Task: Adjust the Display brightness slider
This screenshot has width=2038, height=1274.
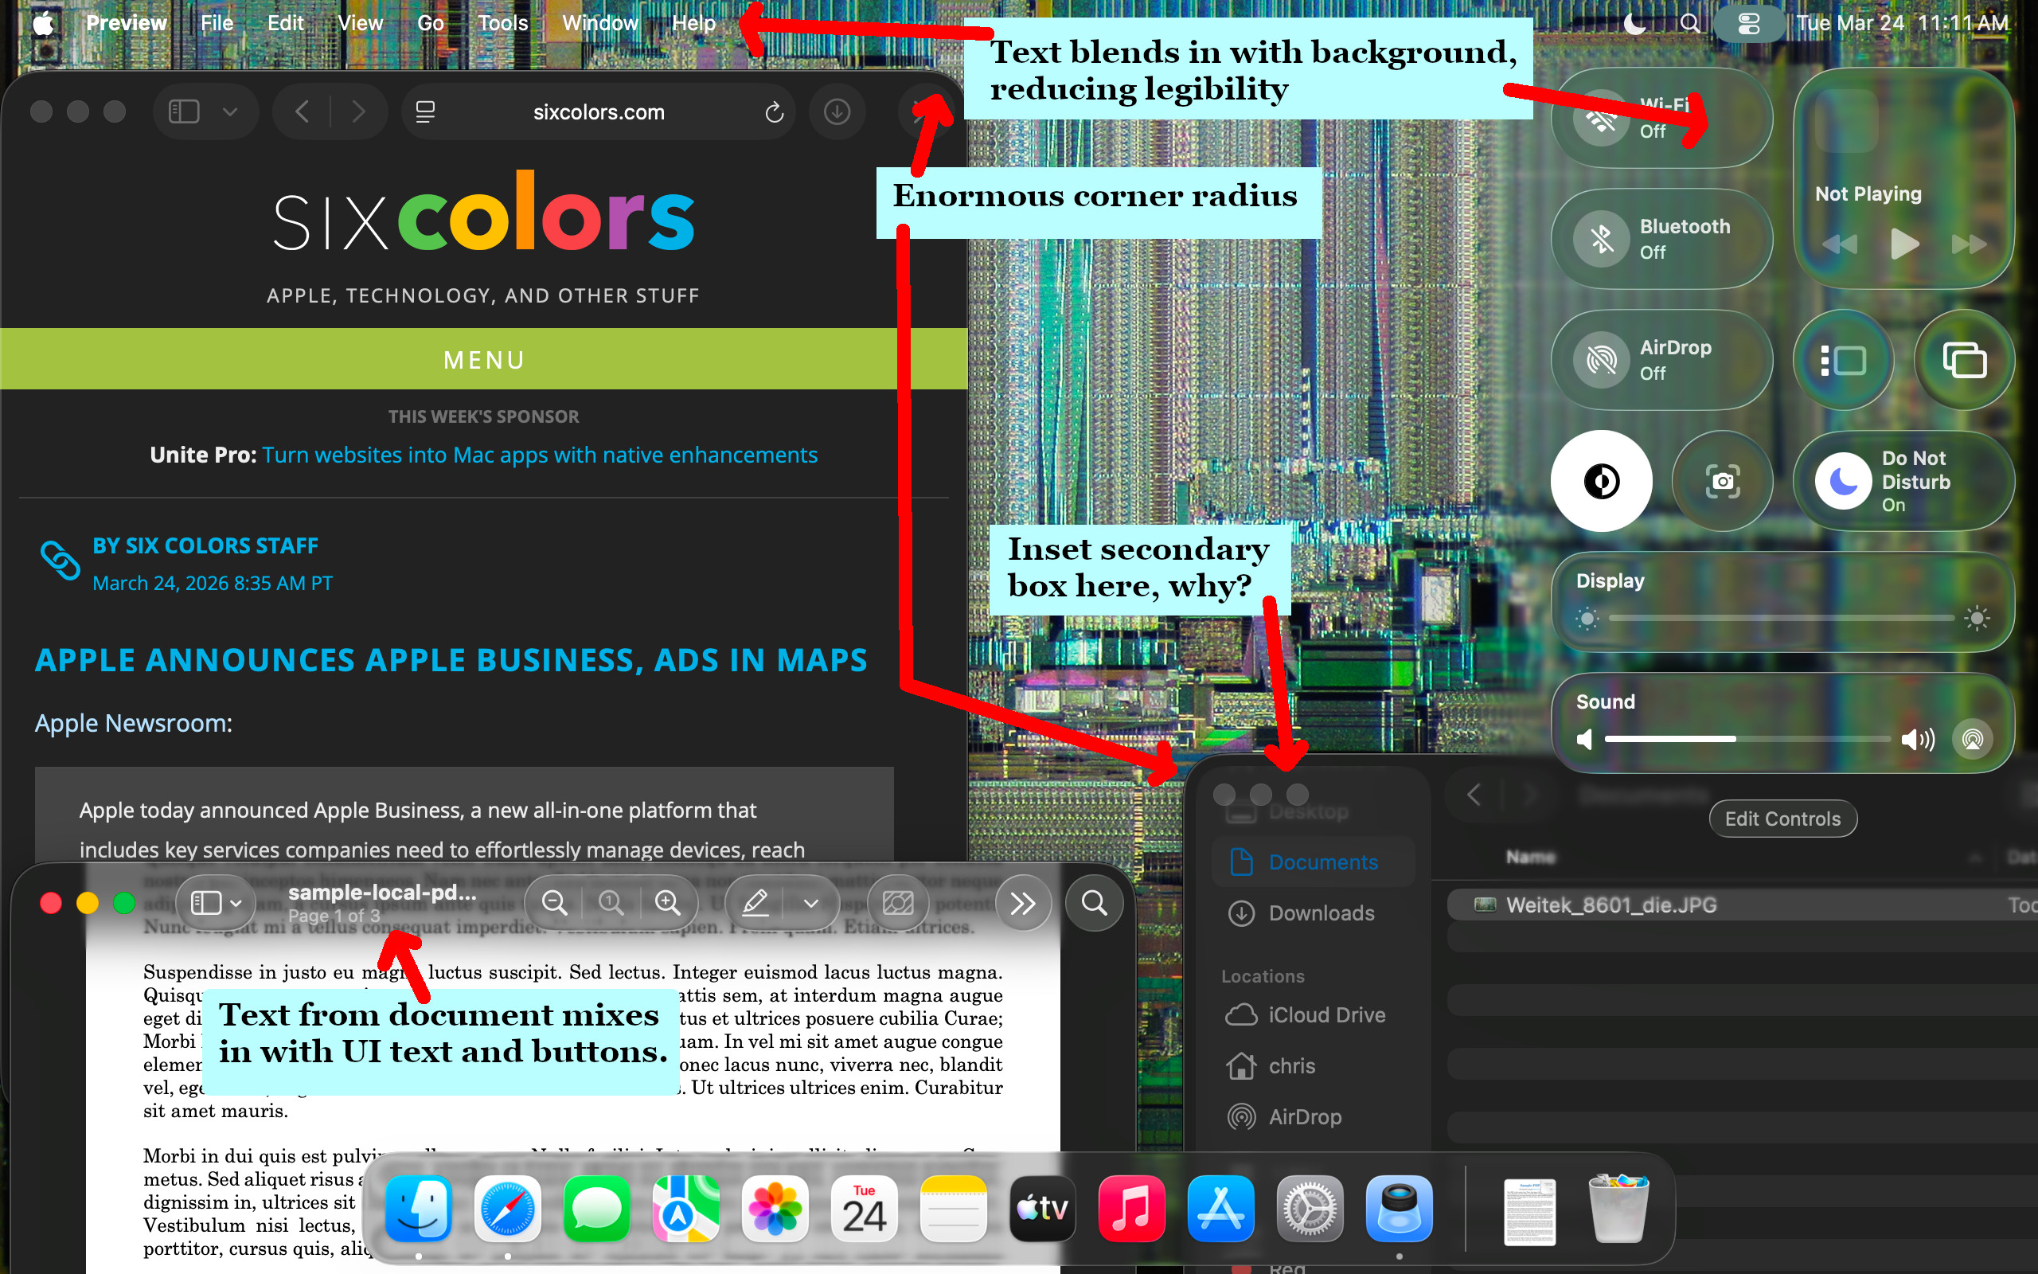Action: [1781, 619]
